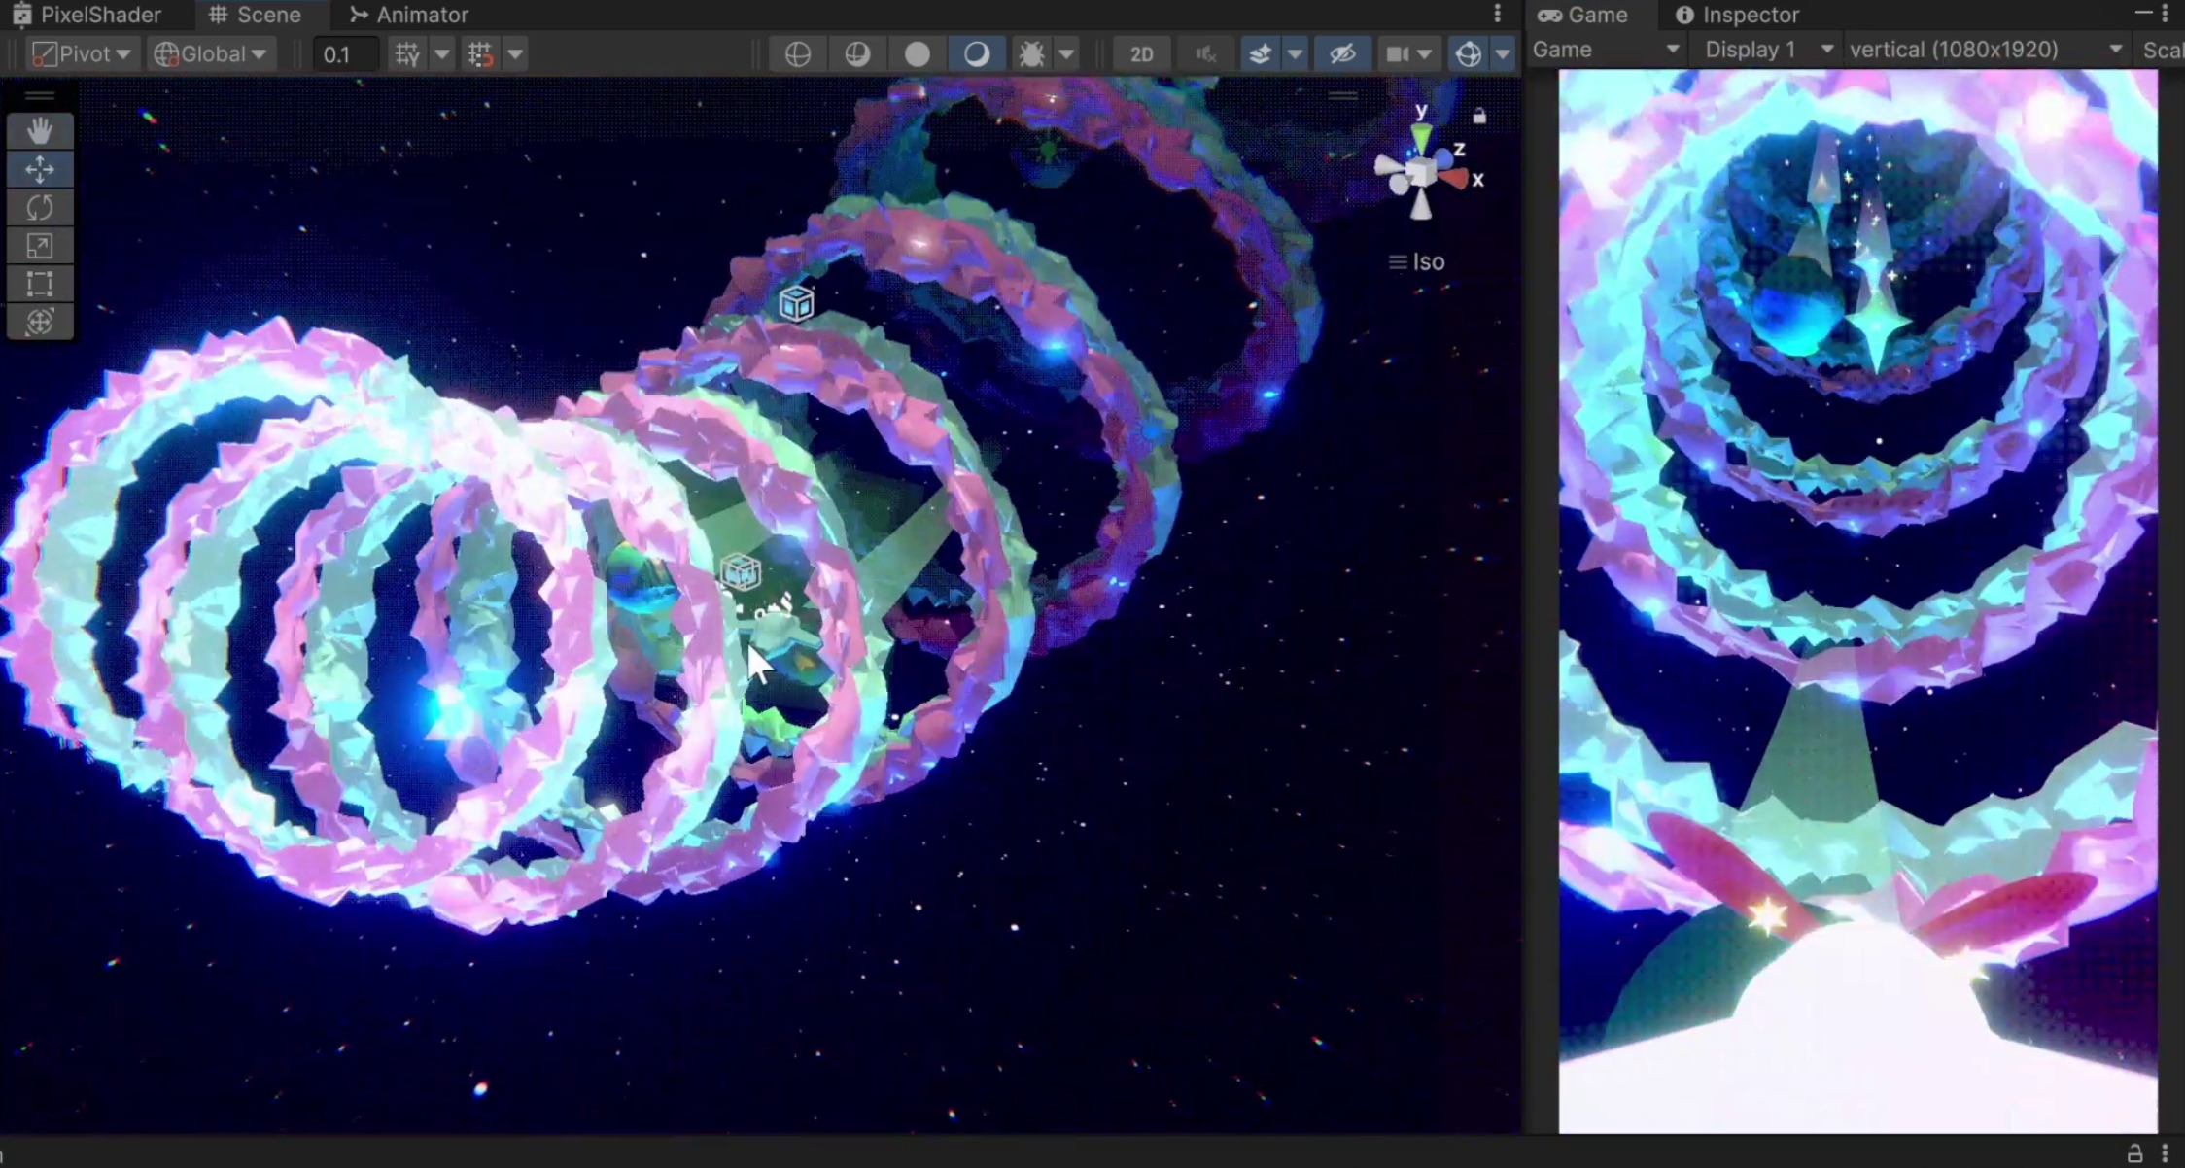This screenshot has height=1168, width=2185.
Task: Click the green Y axis on orientation gizmo
Action: tap(1421, 137)
